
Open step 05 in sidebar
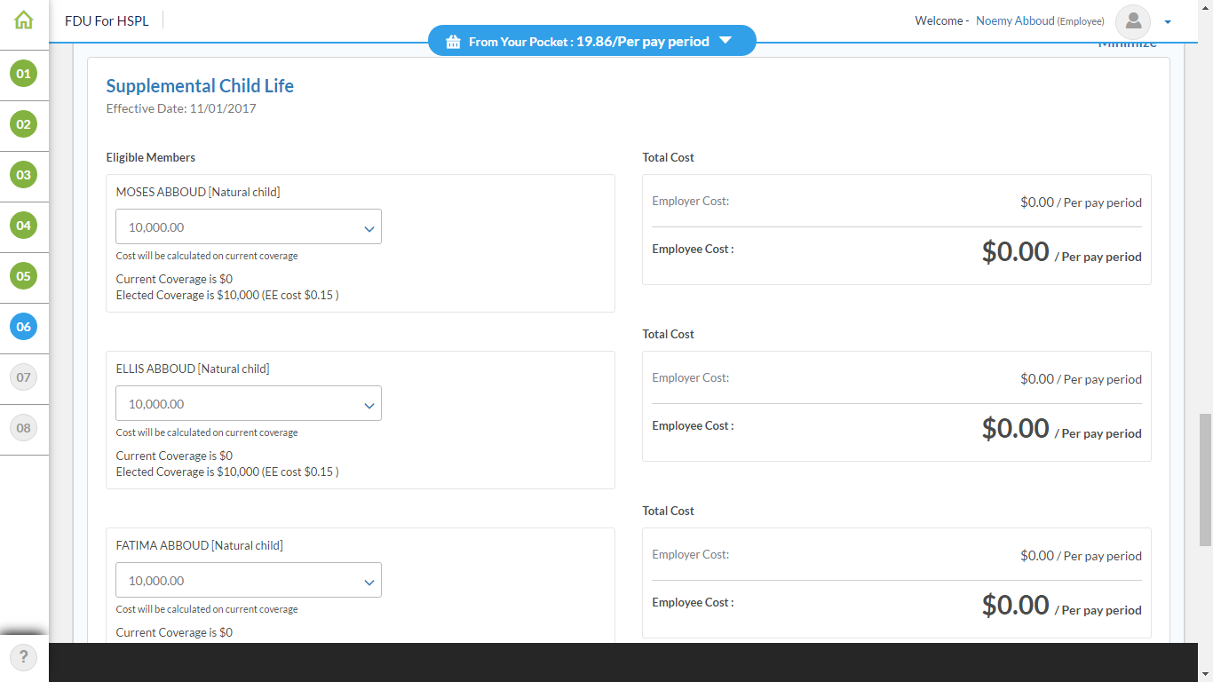(x=24, y=276)
